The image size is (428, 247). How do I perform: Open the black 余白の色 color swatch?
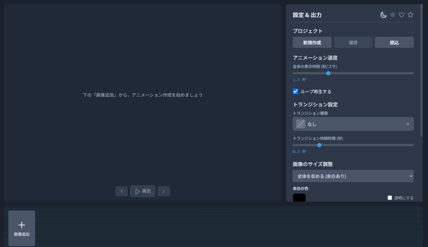coord(299,197)
